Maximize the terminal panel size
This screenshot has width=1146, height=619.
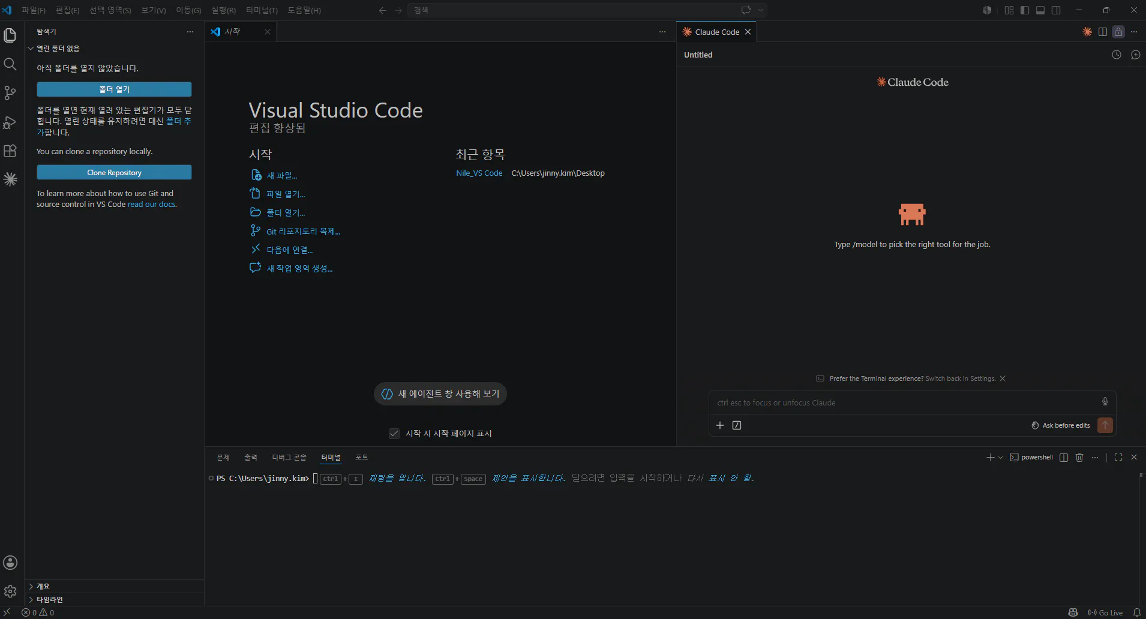[1118, 457]
